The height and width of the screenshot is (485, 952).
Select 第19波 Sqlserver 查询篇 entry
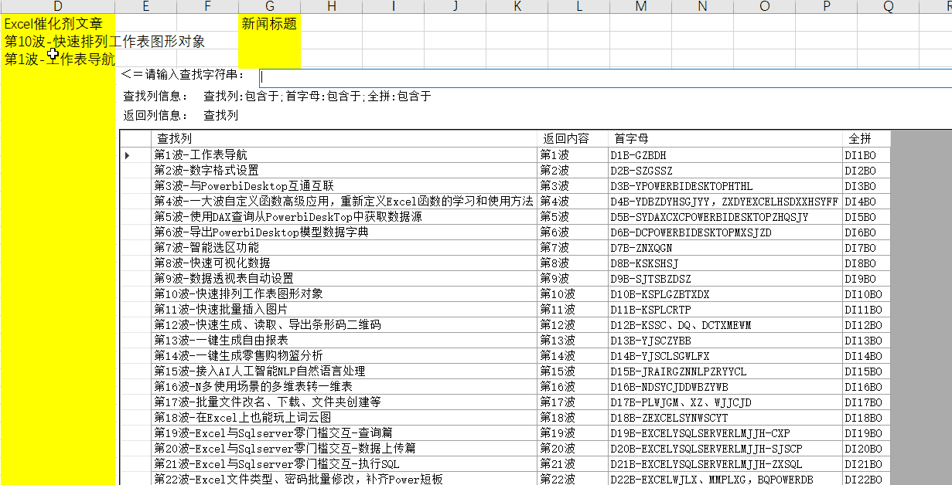(x=344, y=433)
